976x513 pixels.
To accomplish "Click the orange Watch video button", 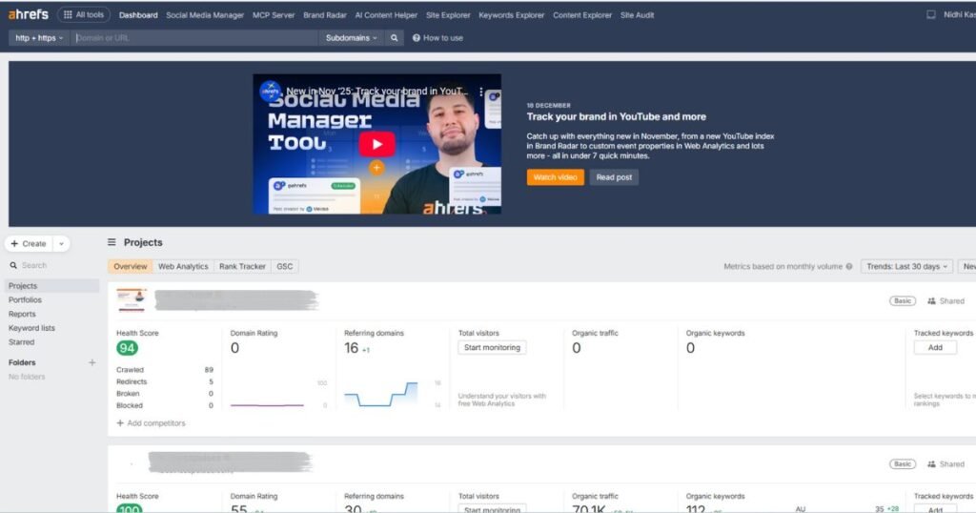I will coord(555,177).
